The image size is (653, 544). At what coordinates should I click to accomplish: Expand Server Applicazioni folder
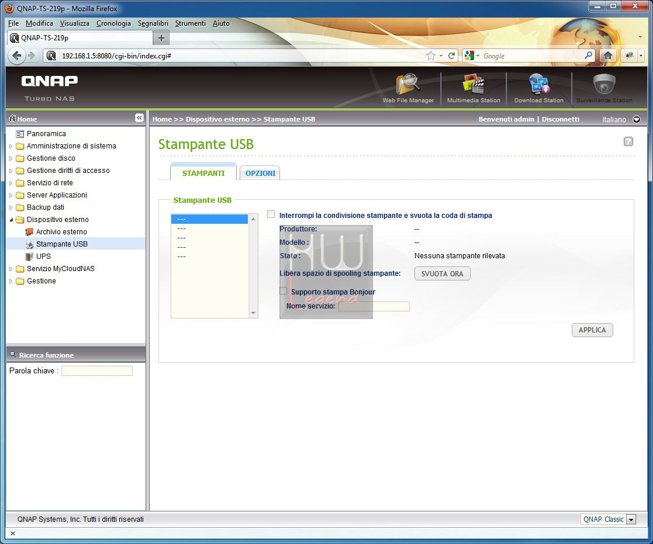click(11, 196)
